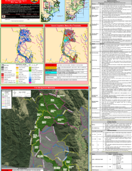
Task: Click the magenta swatch in the vegetation legend
Action: (x=30, y=83)
